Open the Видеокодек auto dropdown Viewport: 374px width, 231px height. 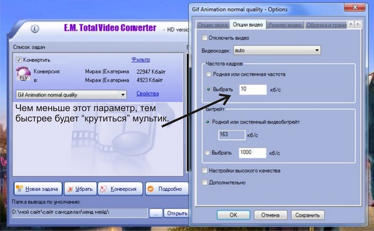[x=277, y=50]
